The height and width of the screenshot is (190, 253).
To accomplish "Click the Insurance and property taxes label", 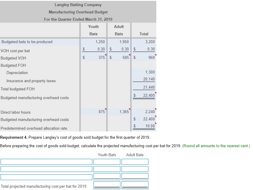I will coord(31,81).
